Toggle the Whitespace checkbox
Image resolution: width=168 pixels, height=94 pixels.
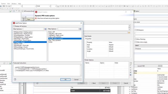135,30
